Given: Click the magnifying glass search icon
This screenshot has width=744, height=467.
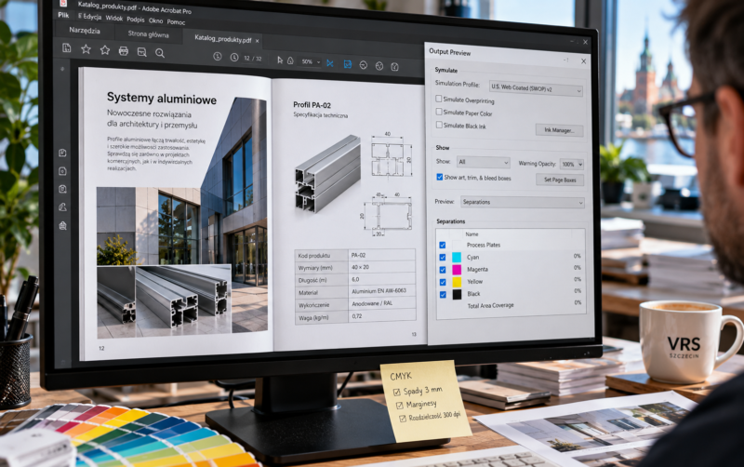Looking at the screenshot, I should tap(160, 53).
